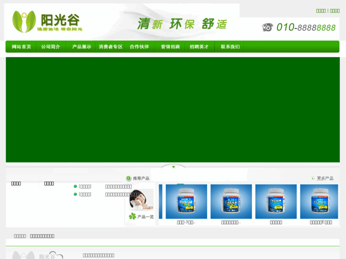The height and width of the screenshot is (259, 346).
Task: Click the green clover icon beside 产品一览
Action: tap(132, 216)
